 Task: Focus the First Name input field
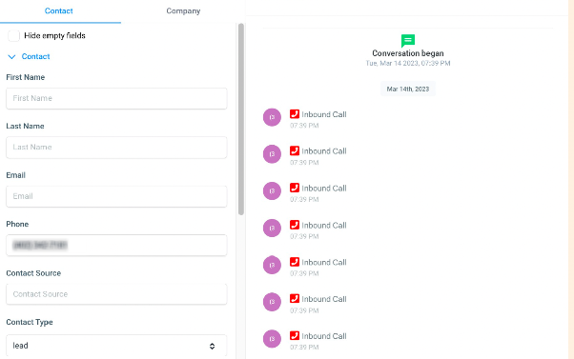[116, 98]
